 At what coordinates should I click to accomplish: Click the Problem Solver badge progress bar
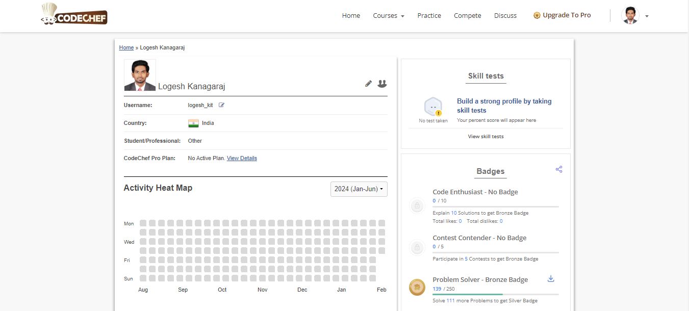point(496,294)
